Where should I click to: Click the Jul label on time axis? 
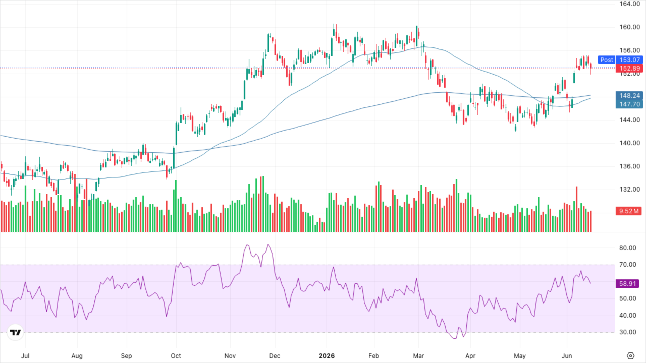25,356
